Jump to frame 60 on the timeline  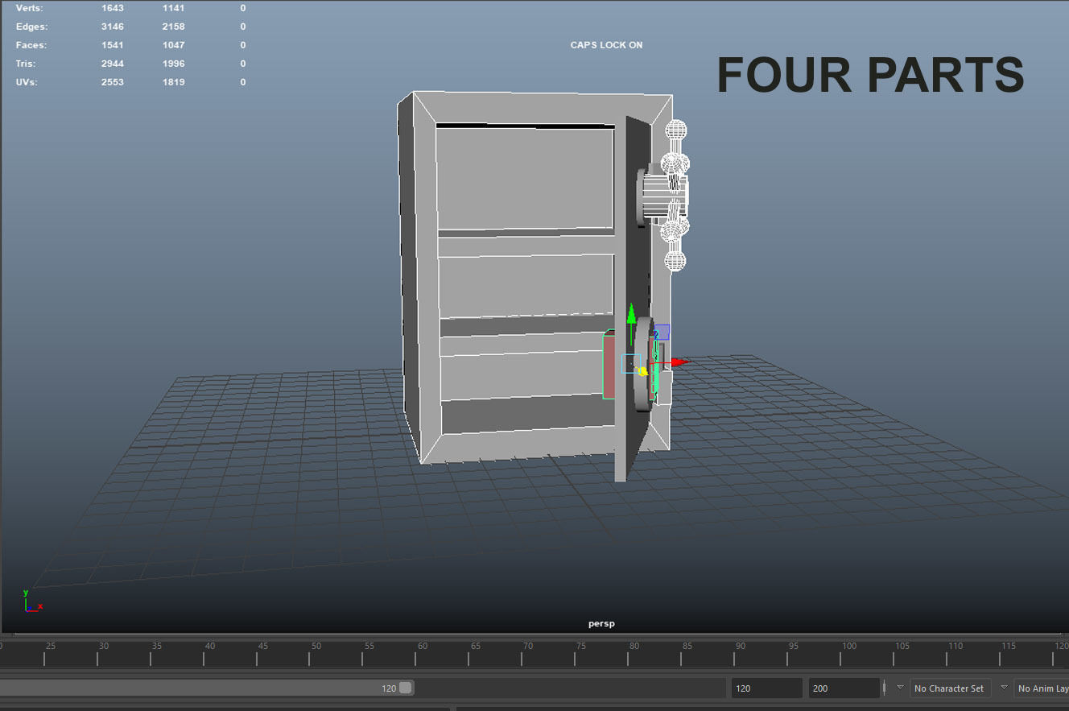click(x=422, y=646)
